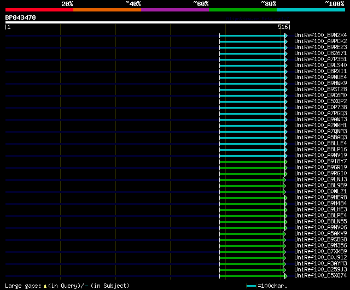Select the UniRef100_B9RGI0 label

(x=320, y=174)
